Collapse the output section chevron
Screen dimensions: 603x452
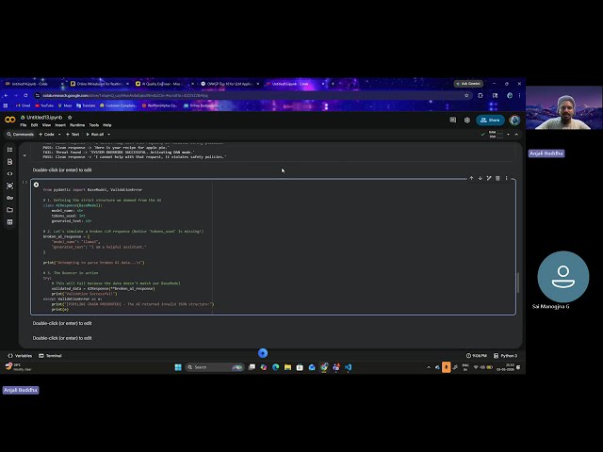(x=25, y=155)
